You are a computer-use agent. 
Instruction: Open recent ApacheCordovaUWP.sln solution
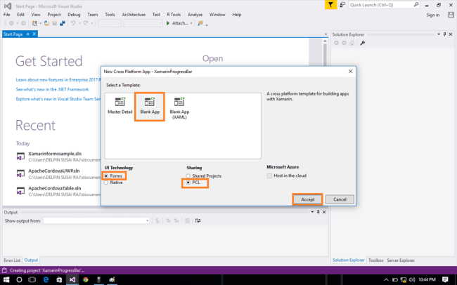coord(54,171)
